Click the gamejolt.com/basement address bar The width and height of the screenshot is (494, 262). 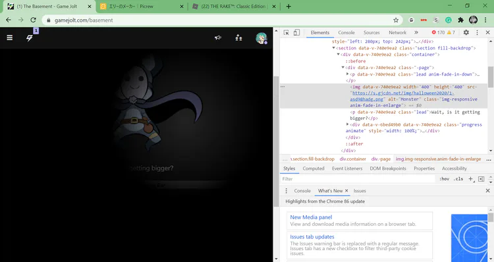click(x=222, y=20)
